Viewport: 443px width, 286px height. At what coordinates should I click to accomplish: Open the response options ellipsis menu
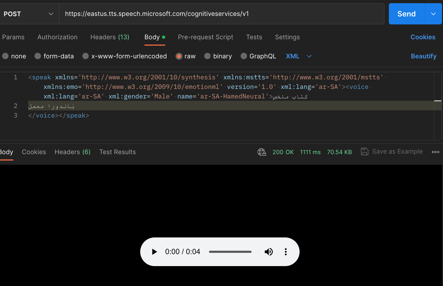[435, 152]
